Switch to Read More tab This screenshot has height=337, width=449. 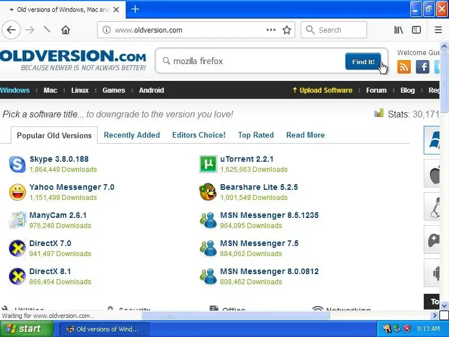[305, 135]
